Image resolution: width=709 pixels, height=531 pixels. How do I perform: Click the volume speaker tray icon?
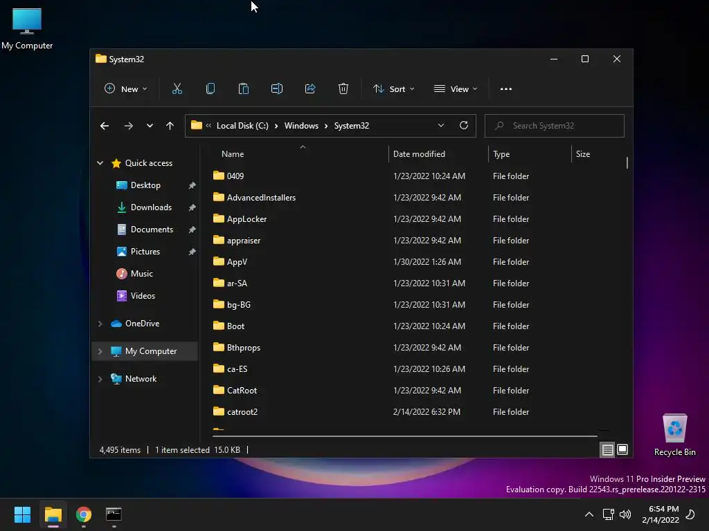(625, 514)
